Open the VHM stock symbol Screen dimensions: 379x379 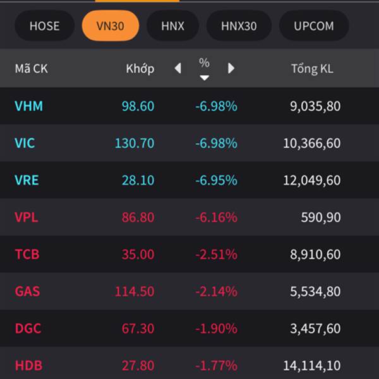coord(29,106)
